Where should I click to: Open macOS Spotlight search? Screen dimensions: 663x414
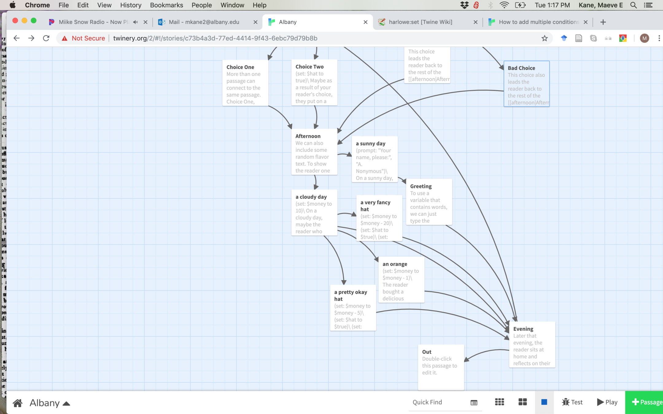pos(633,5)
